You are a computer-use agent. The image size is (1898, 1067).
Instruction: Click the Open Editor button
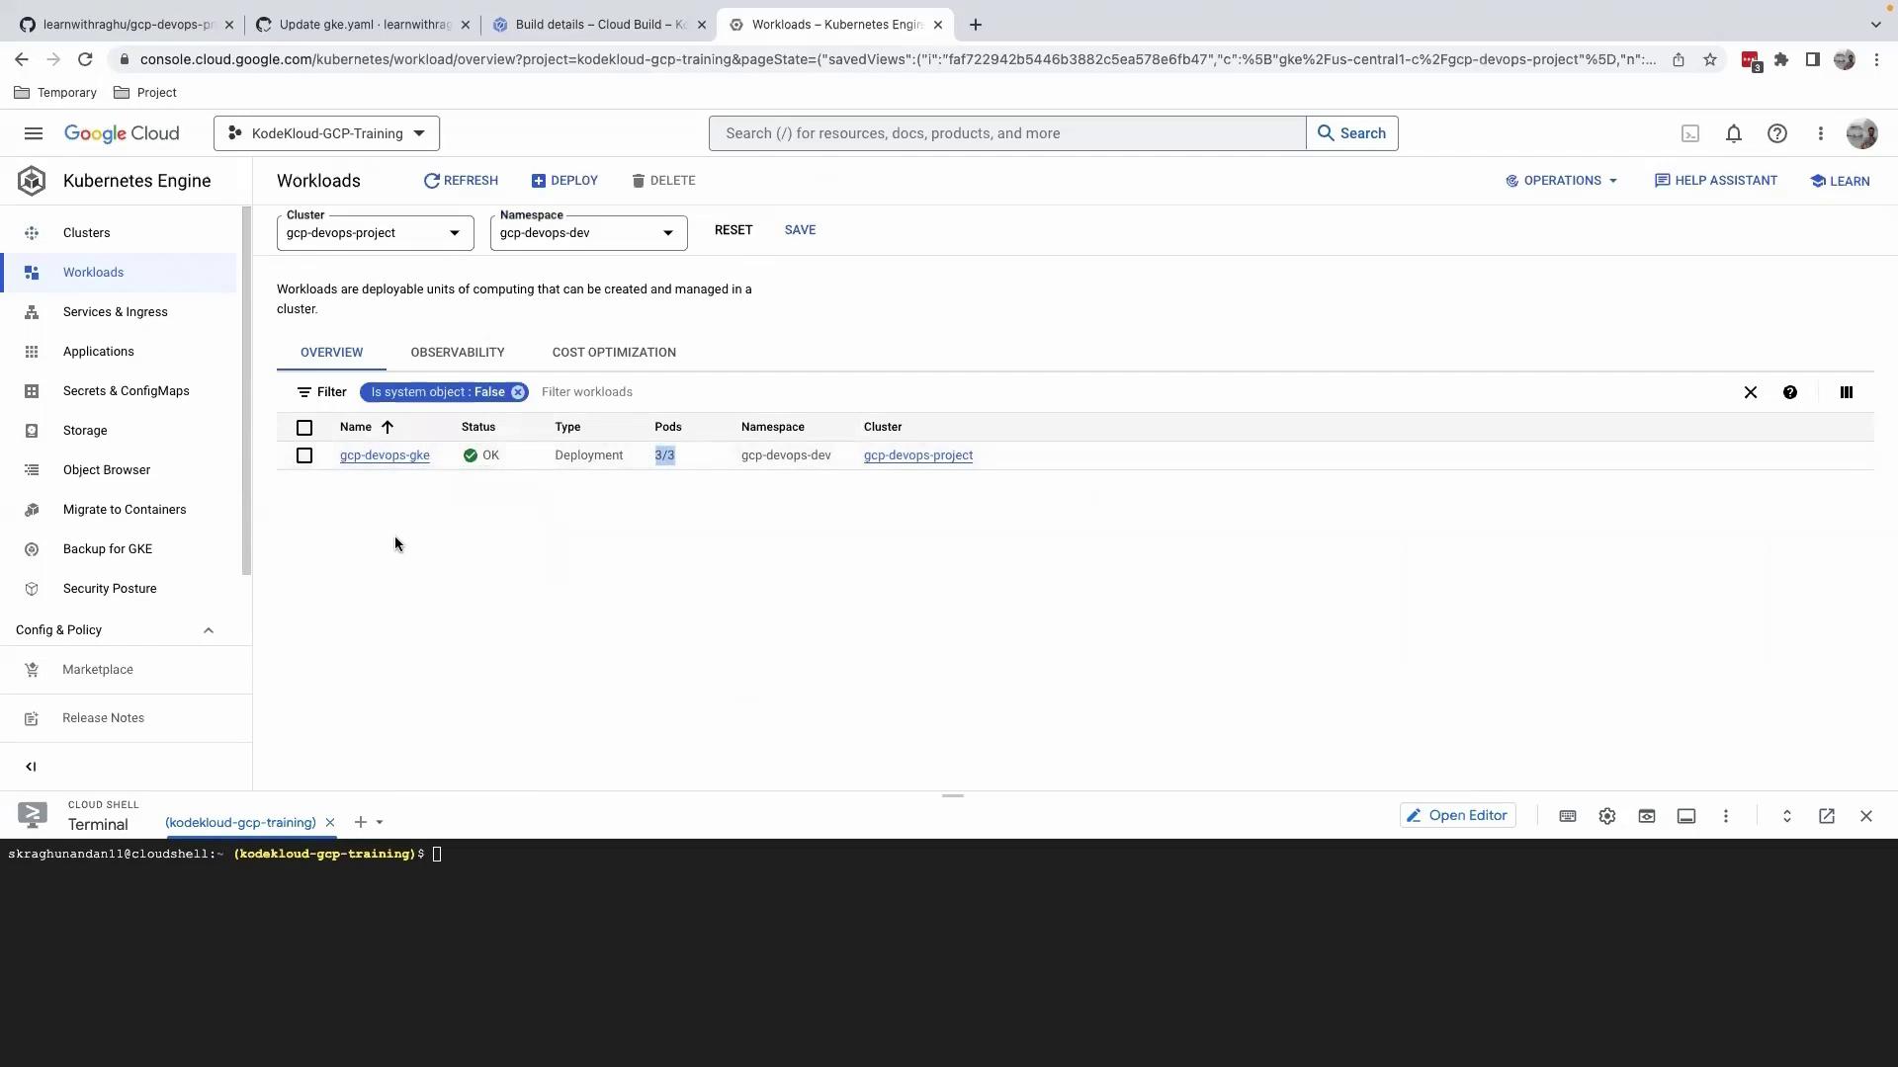[x=1458, y=816]
